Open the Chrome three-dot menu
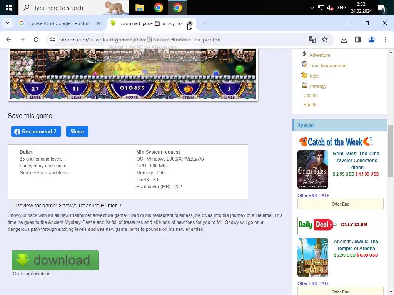394x295 pixels. click(x=385, y=40)
